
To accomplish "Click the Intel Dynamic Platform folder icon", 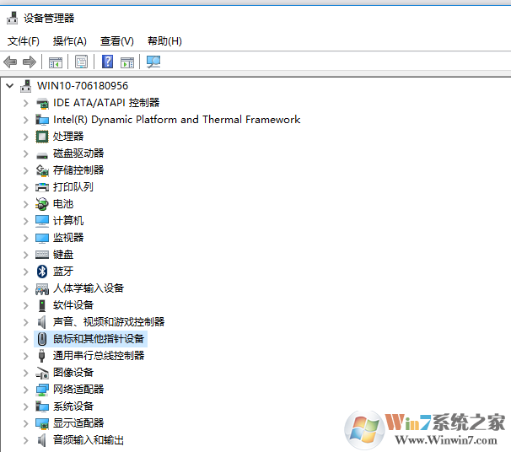I will tap(42, 120).
